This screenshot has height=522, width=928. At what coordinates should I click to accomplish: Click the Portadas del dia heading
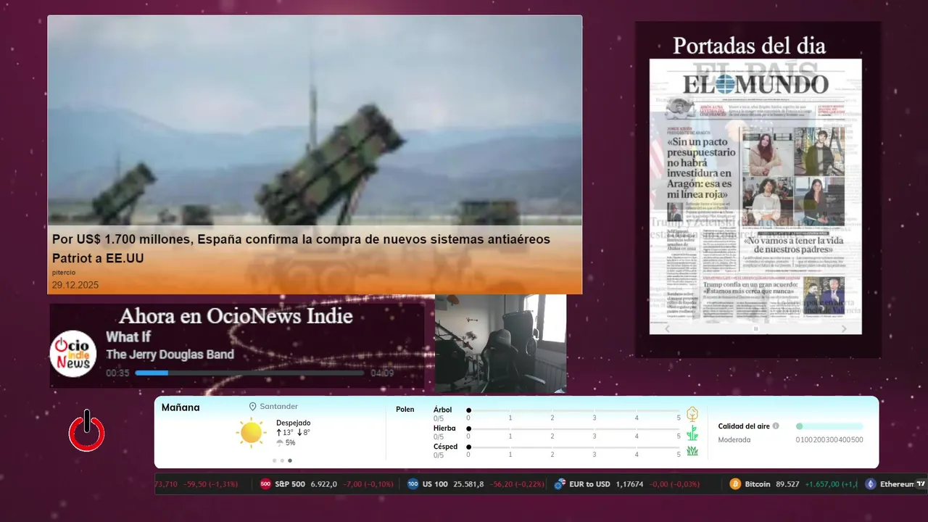(749, 46)
